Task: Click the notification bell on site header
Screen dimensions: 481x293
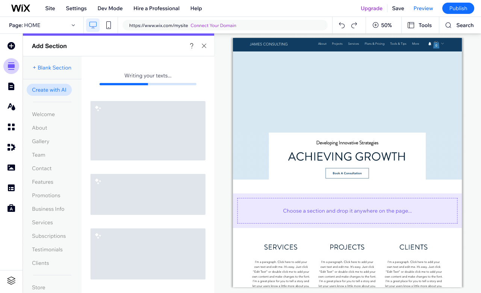Action: point(430,44)
